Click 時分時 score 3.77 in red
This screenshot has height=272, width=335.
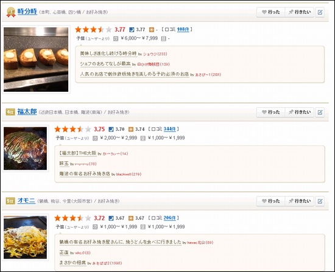(120, 29)
